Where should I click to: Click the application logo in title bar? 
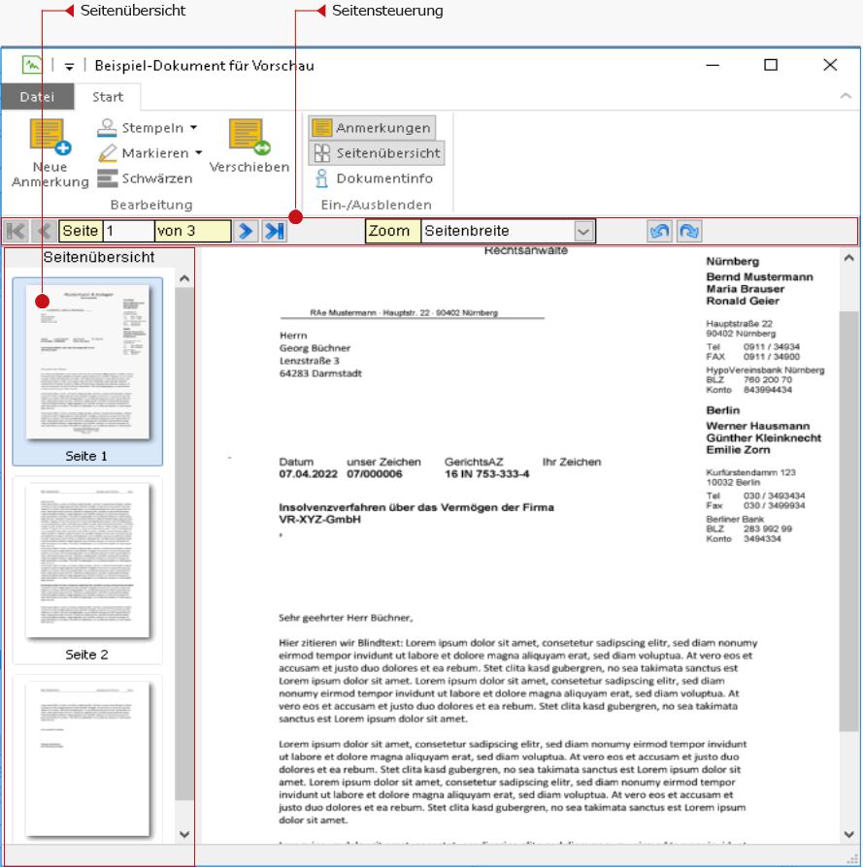click(32, 65)
